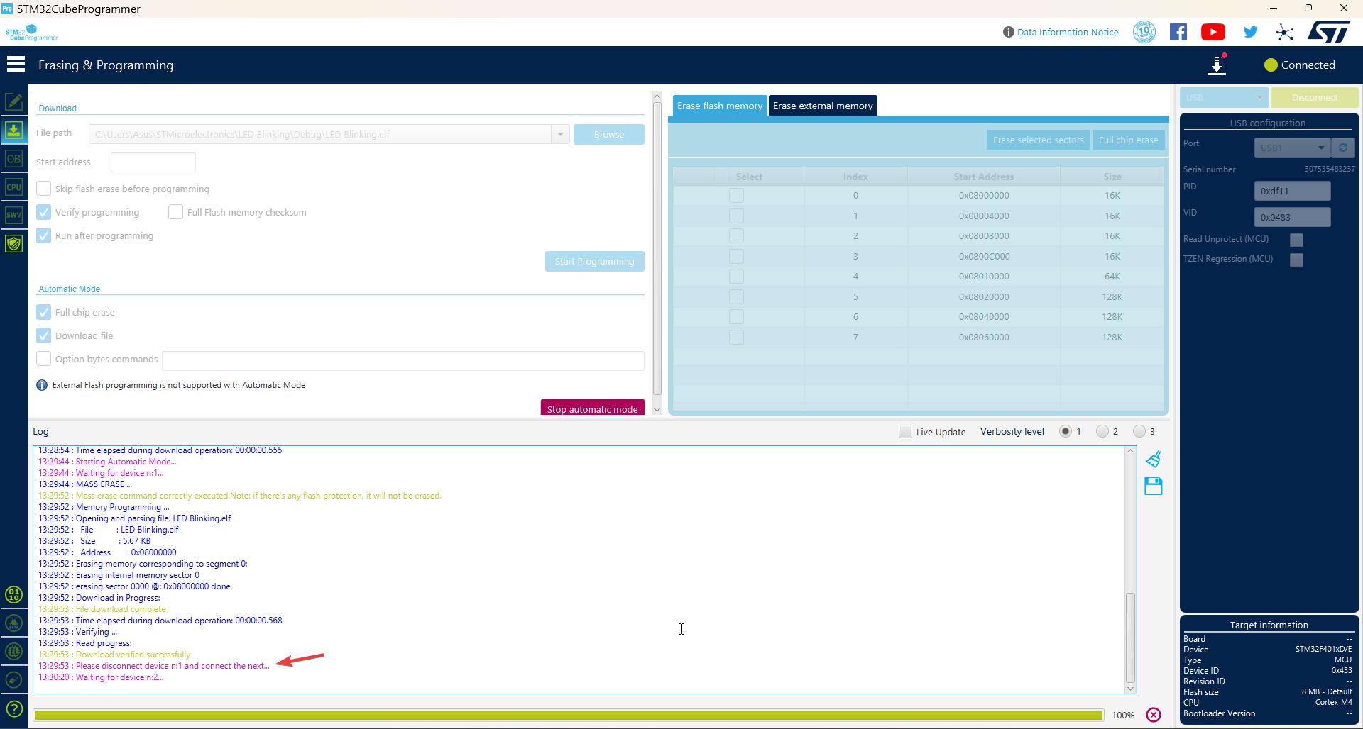Cancel operation with red X icon
The height and width of the screenshot is (729, 1363).
(1154, 715)
